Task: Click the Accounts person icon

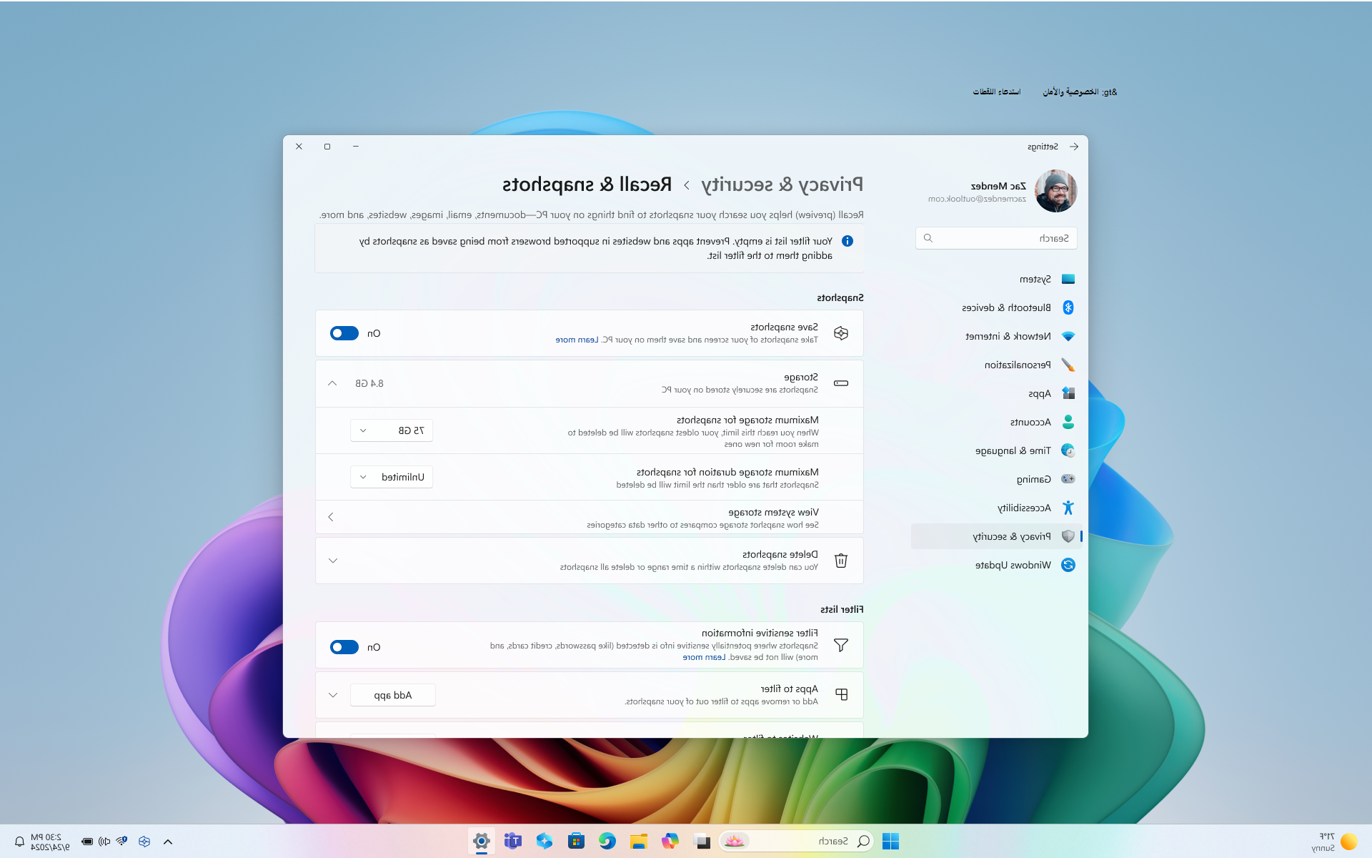Action: click(x=1068, y=422)
